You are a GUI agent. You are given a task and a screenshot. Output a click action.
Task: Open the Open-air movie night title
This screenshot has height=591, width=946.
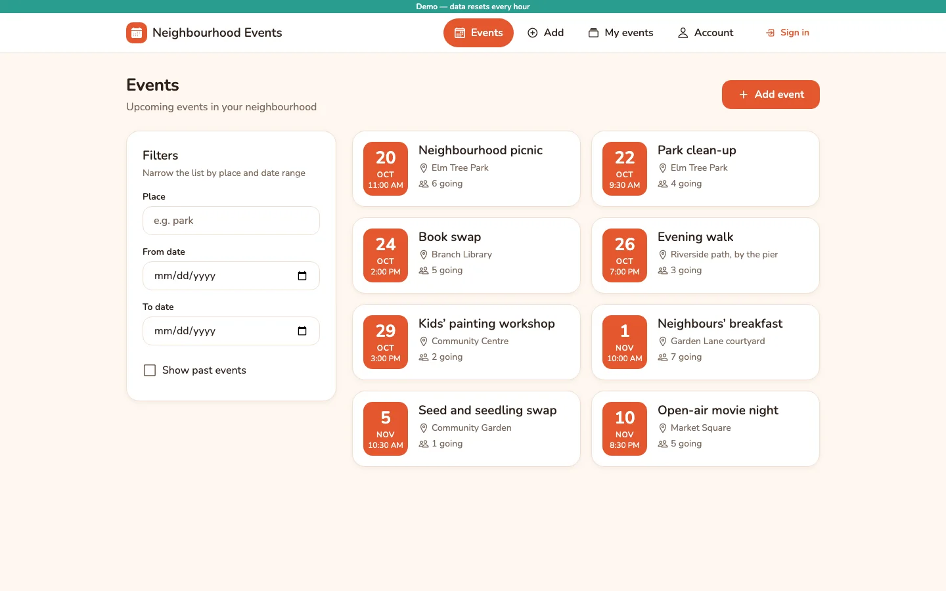[x=718, y=410]
